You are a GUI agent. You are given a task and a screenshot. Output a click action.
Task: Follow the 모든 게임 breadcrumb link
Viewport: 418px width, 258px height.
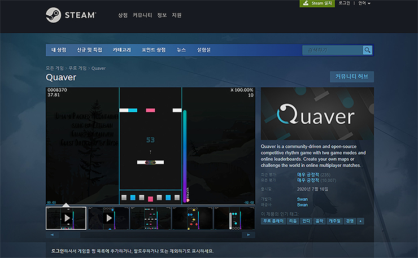coord(55,68)
